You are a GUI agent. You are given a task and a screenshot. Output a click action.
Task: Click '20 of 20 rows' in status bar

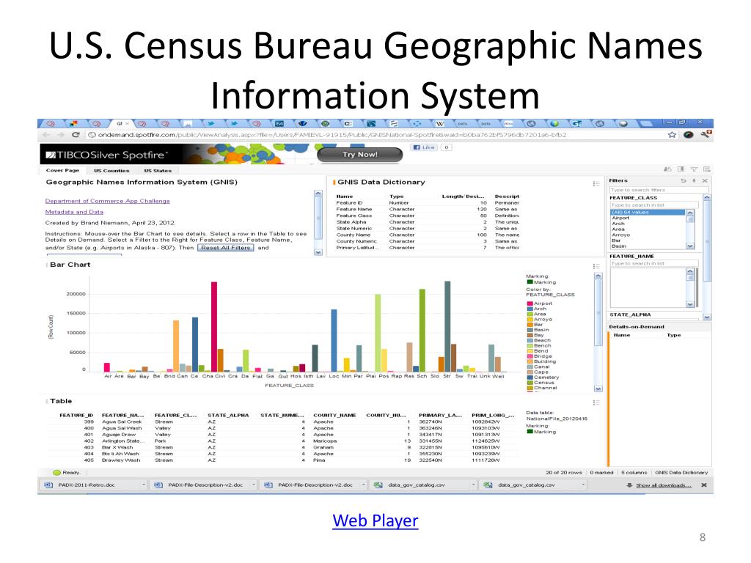click(x=564, y=473)
